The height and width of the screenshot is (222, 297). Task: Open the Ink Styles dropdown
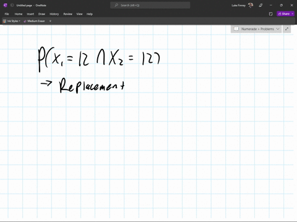pyautogui.click(x=12, y=21)
